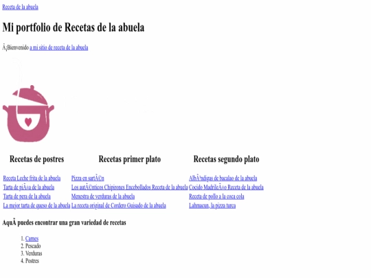Open the 'Carnes' list link
371x278 pixels.
tap(32, 238)
